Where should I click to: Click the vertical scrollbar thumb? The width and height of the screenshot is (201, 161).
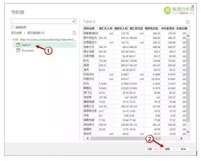tap(188, 80)
